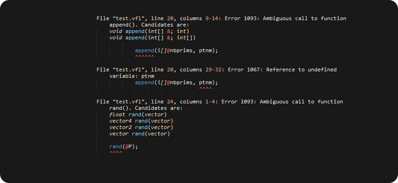Select candidate 'vector2 rand(vector)'
398x183 pixels.
click(141, 127)
